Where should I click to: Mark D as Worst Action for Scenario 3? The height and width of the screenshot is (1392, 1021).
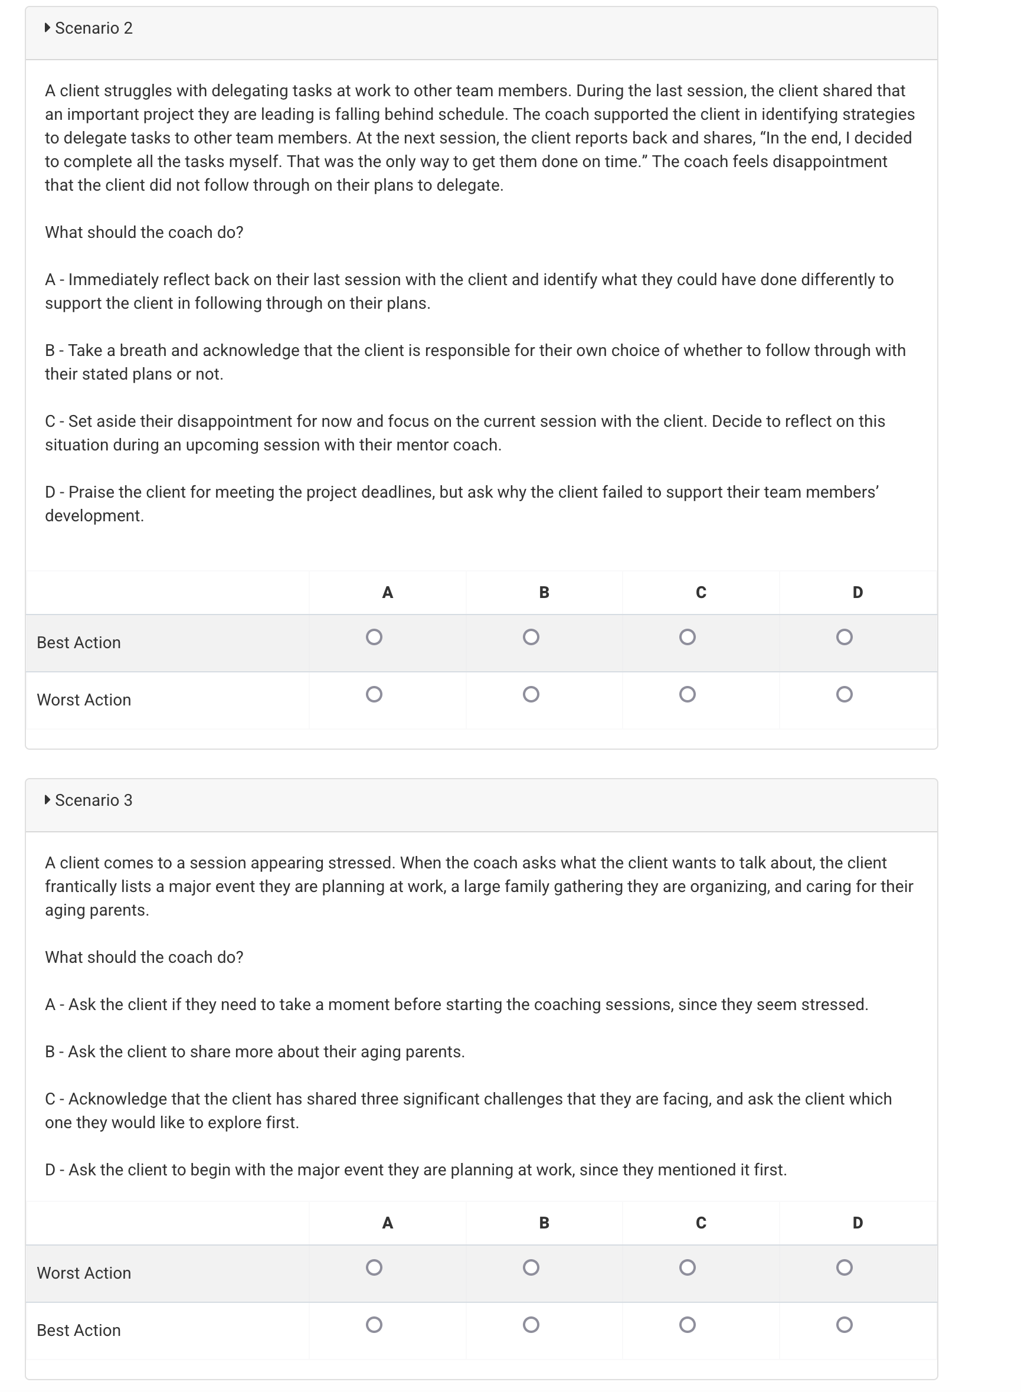pyautogui.click(x=844, y=1268)
